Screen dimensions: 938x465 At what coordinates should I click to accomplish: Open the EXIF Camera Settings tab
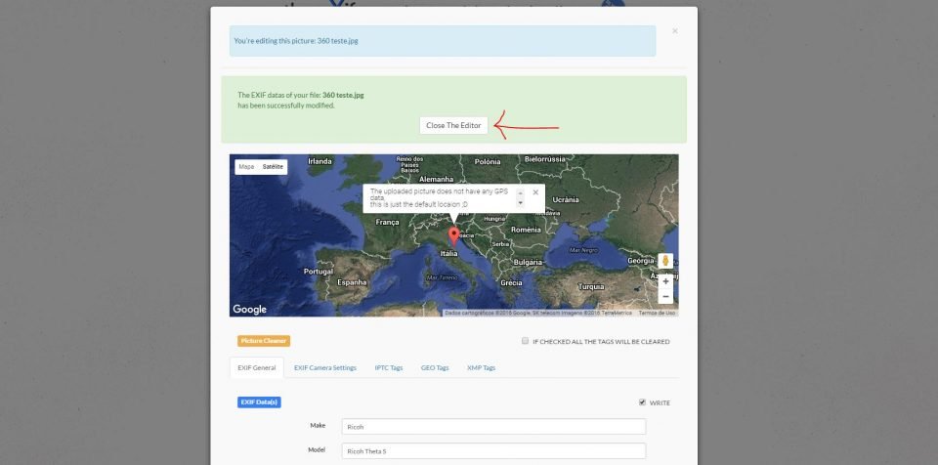[x=325, y=368]
